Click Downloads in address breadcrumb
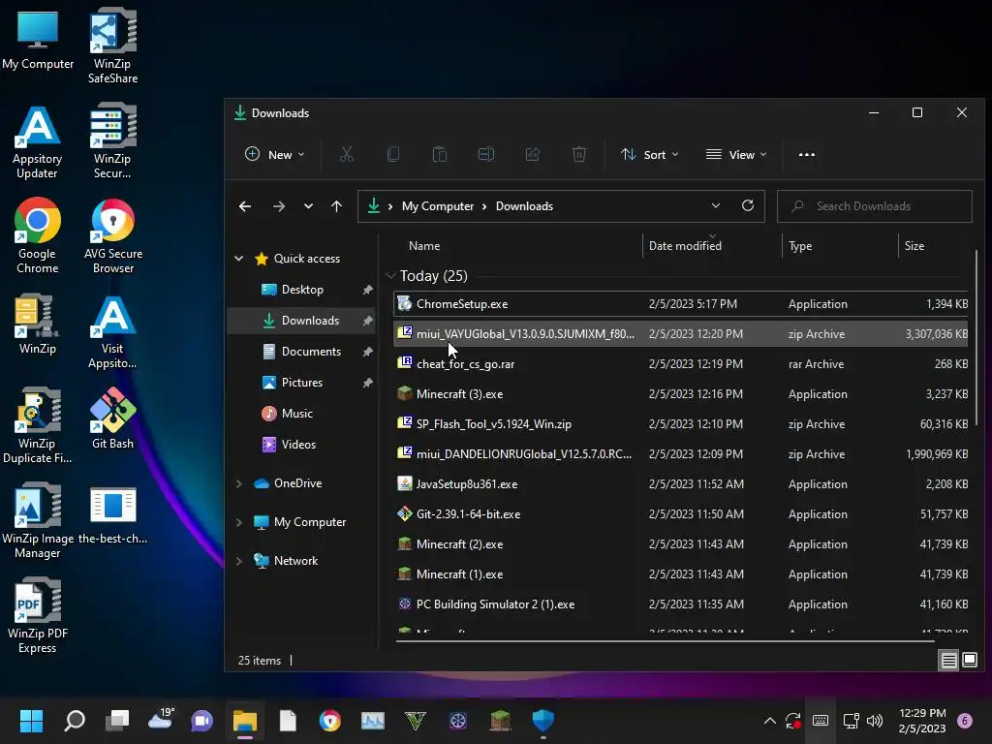This screenshot has height=744, width=992. [524, 206]
